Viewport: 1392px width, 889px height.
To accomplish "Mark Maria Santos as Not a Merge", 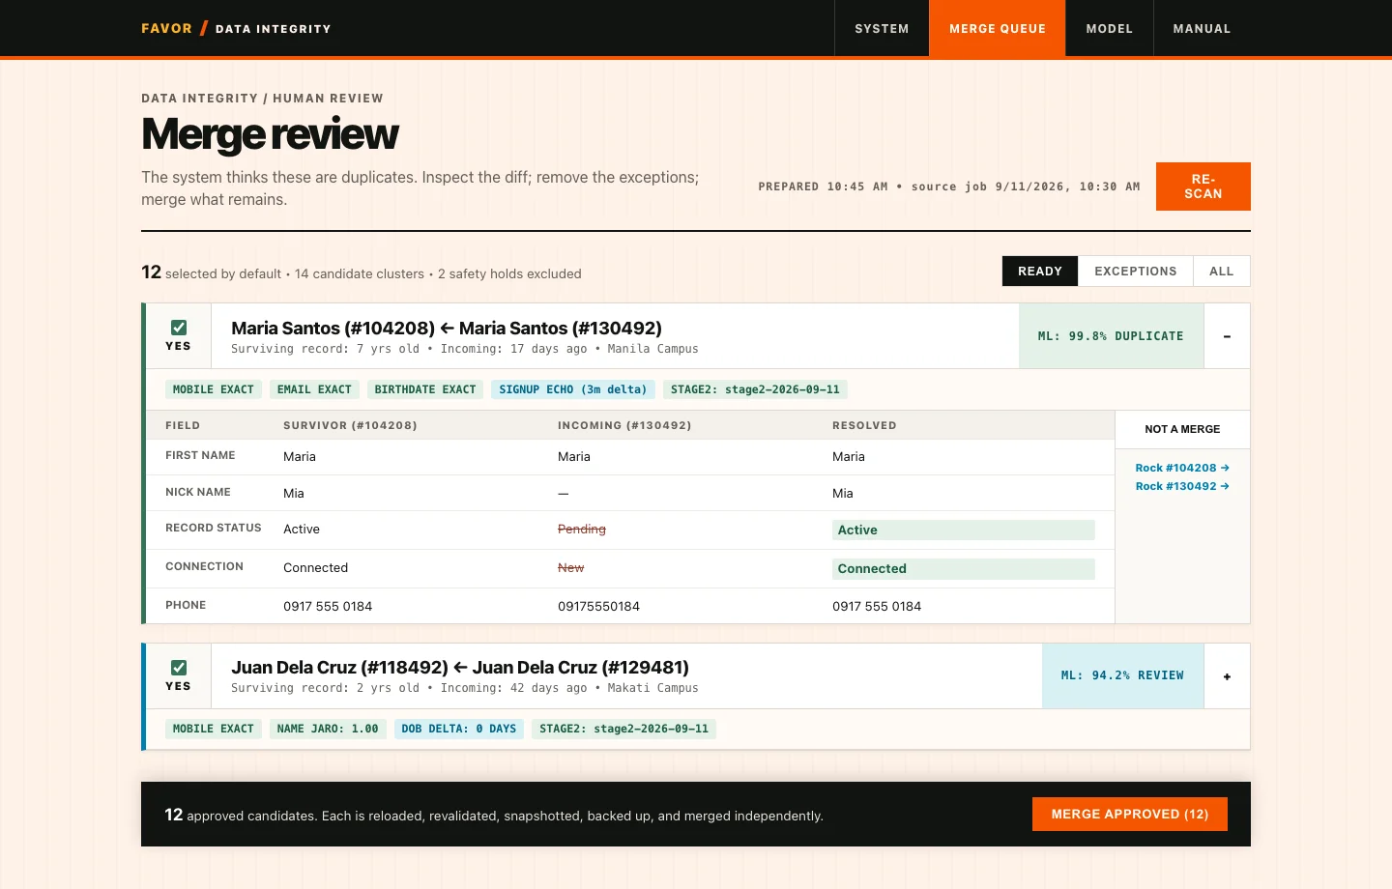I will point(1182,429).
